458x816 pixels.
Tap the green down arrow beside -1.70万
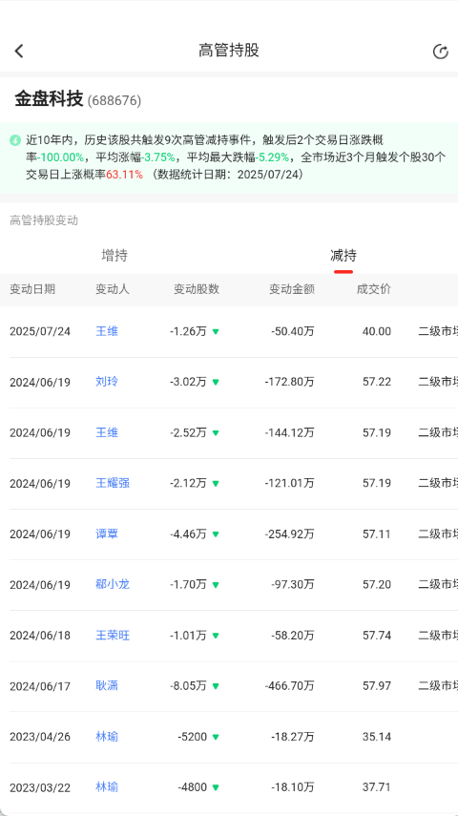[x=216, y=585]
